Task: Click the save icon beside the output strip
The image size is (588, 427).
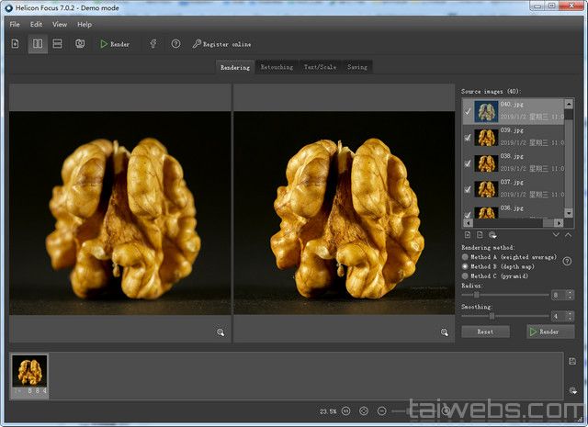Action: pyautogui.click(x=572, y=363)
